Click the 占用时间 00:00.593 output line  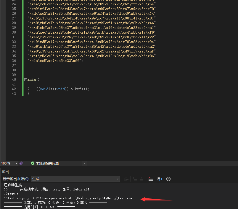click(40, 207)
